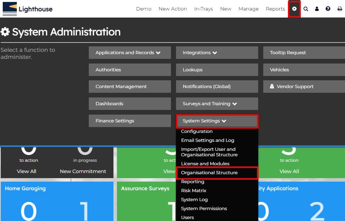Viewport: 345px width, 221px height.
Task: Click the print icon
Action: click(340, 9)
